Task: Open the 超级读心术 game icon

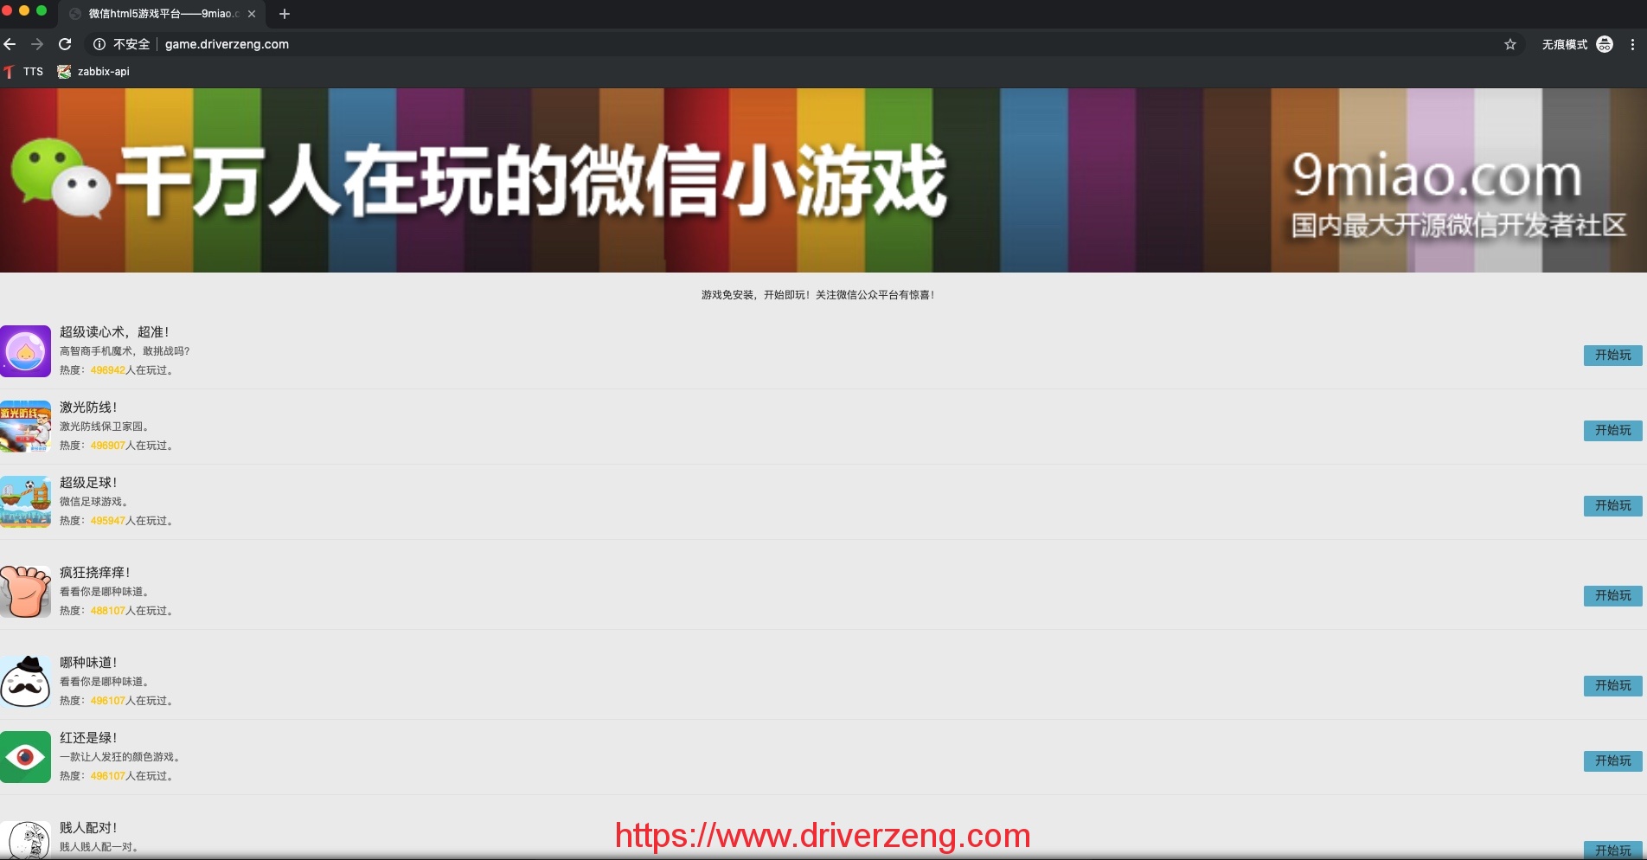Action: [26, 351]
